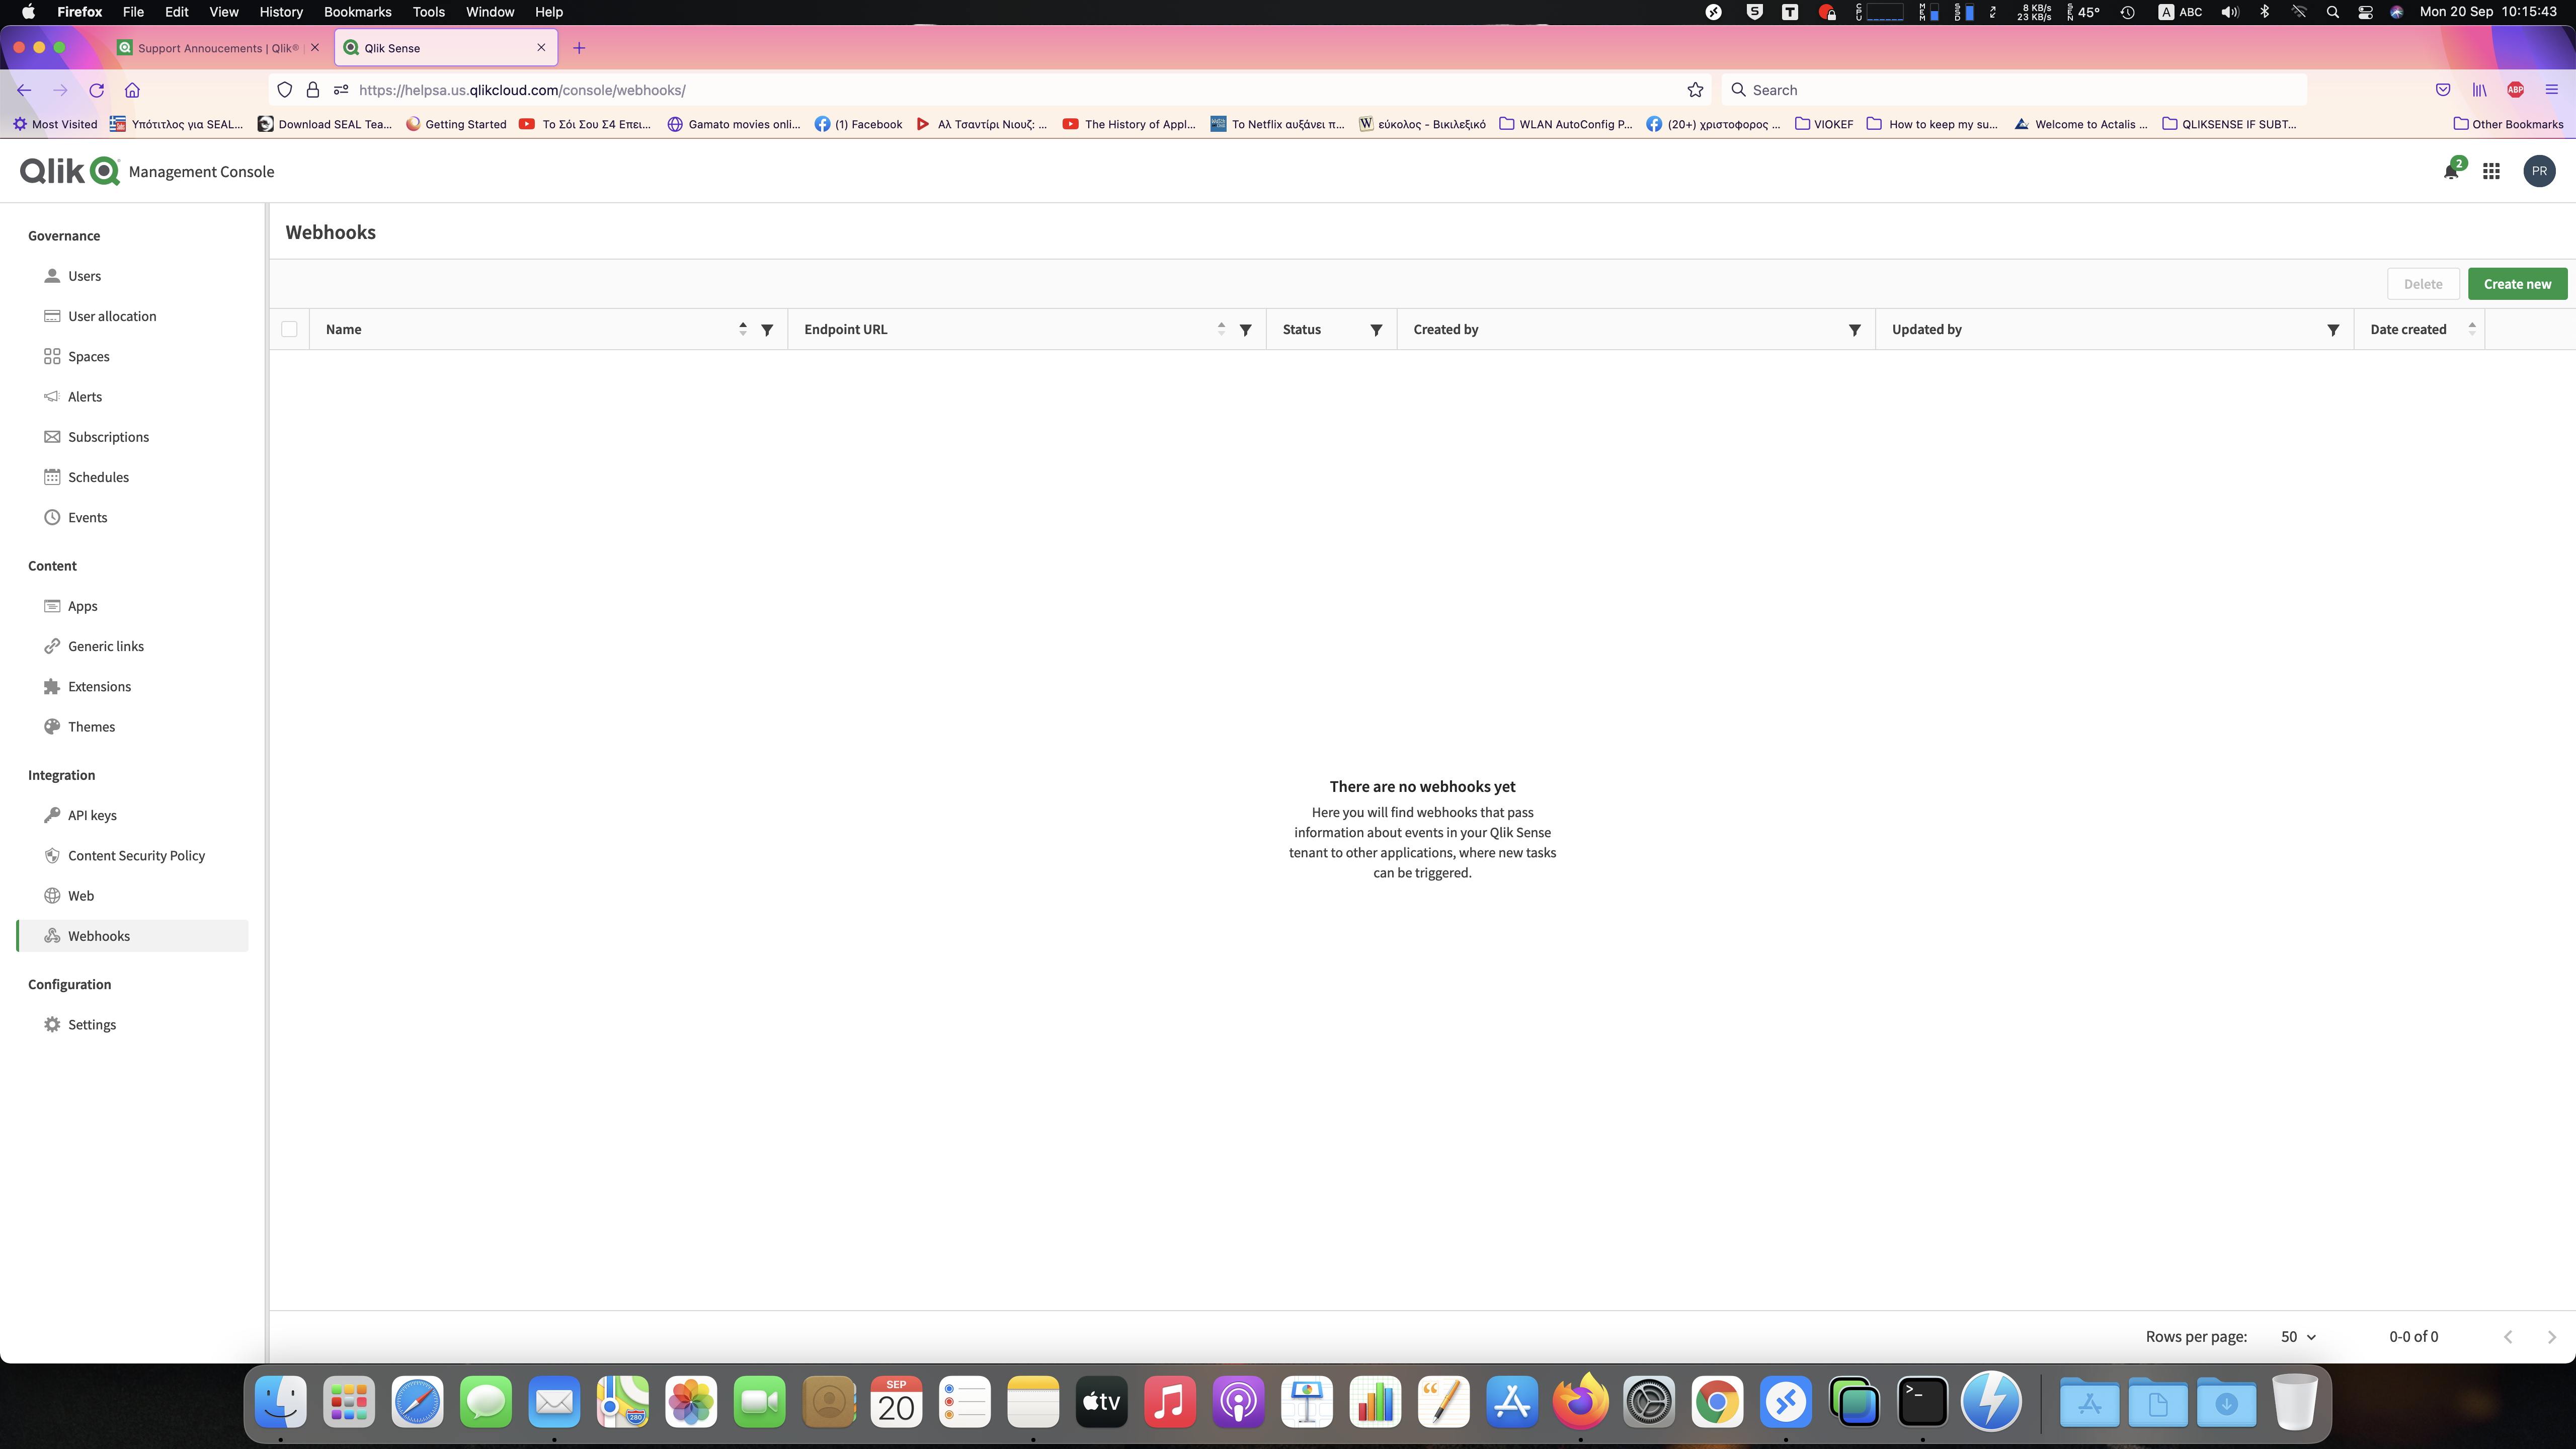Filter by Endpoint URL column icon
2576x1449 pixels.
pos(1245,330)
